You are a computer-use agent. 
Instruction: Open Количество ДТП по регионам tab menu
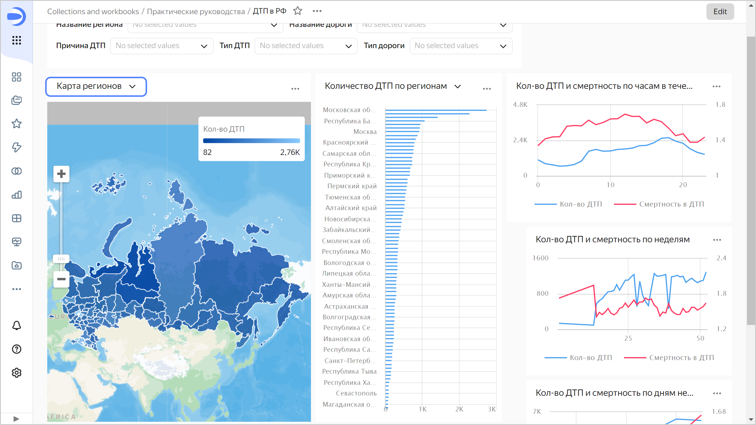pos(393,86)
